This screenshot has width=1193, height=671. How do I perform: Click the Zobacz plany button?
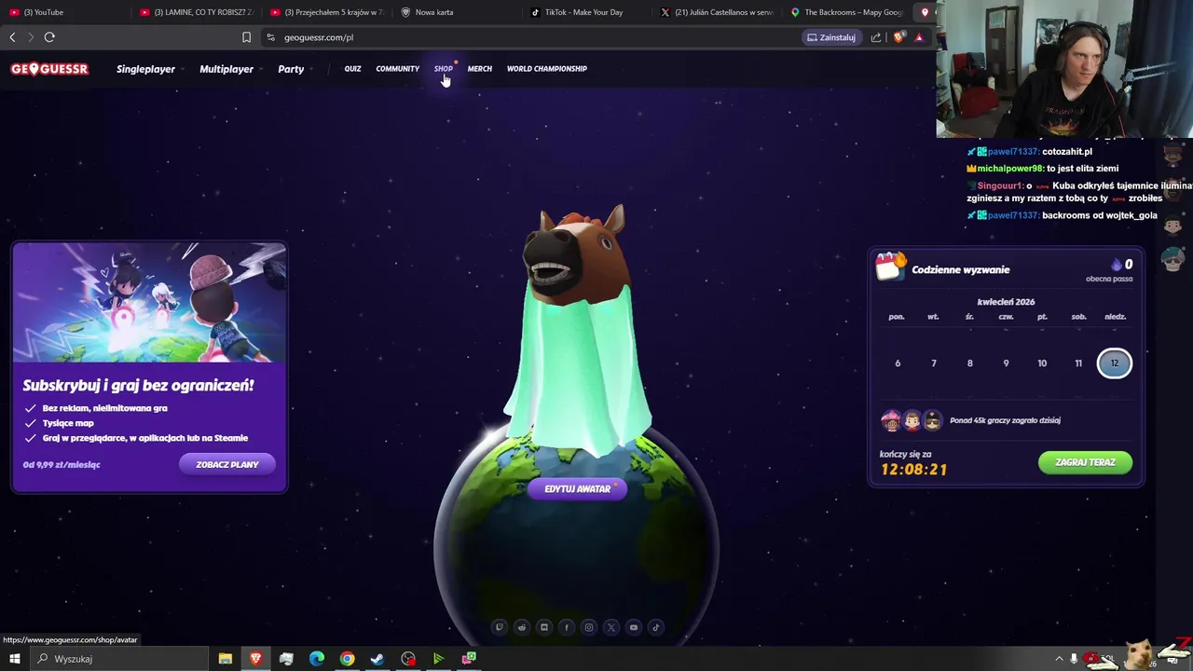tap(227, 464)
